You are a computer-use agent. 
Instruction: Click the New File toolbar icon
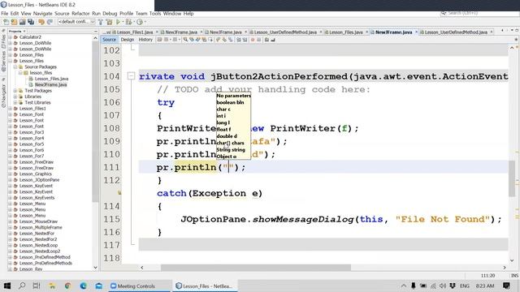tap(6, 22)
